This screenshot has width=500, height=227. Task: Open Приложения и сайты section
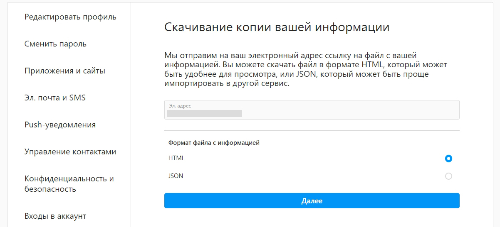point(64,71)
